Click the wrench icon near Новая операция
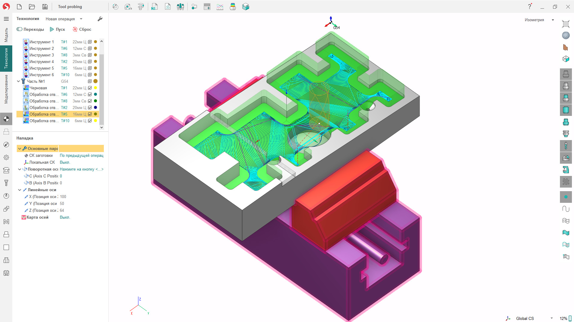 tap(100, 19)
